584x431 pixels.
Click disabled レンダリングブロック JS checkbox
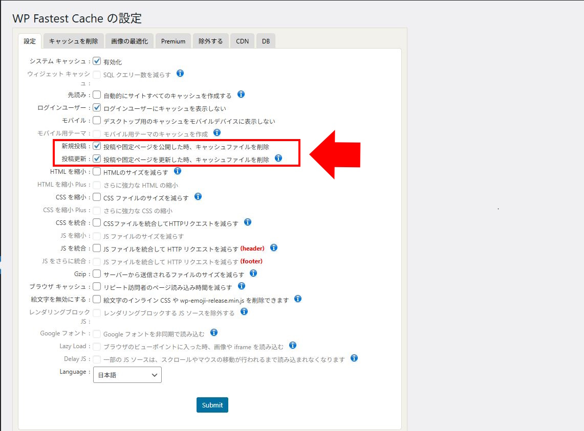(97, 313)
